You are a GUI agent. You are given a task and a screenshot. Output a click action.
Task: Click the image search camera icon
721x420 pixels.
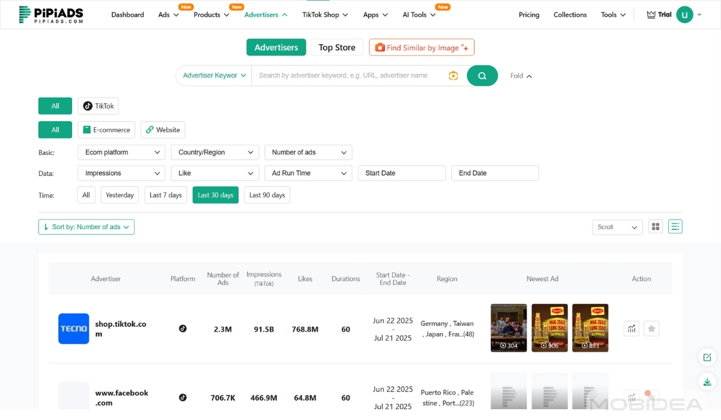pyautogui.click(x=453, y=76)
